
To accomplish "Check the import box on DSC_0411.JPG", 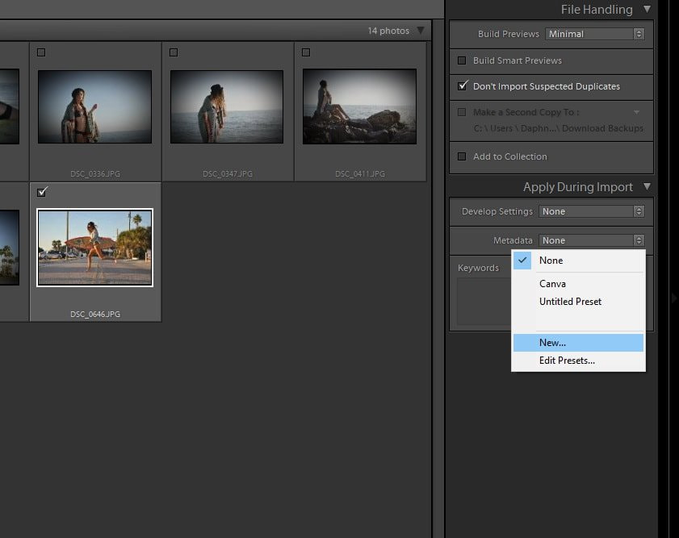I will point(306,52).
